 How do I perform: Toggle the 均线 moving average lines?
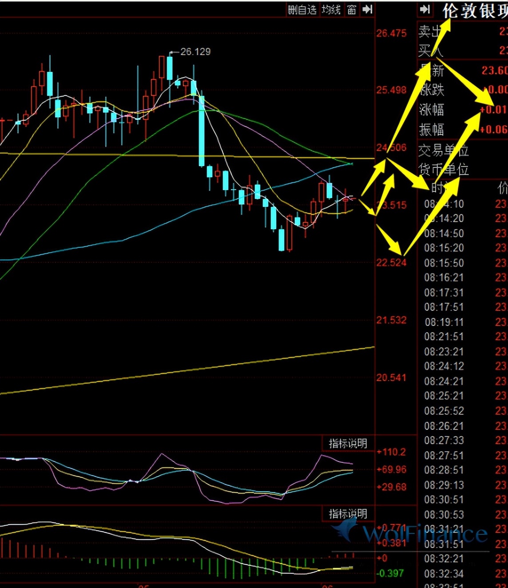[x=331, y=10]
